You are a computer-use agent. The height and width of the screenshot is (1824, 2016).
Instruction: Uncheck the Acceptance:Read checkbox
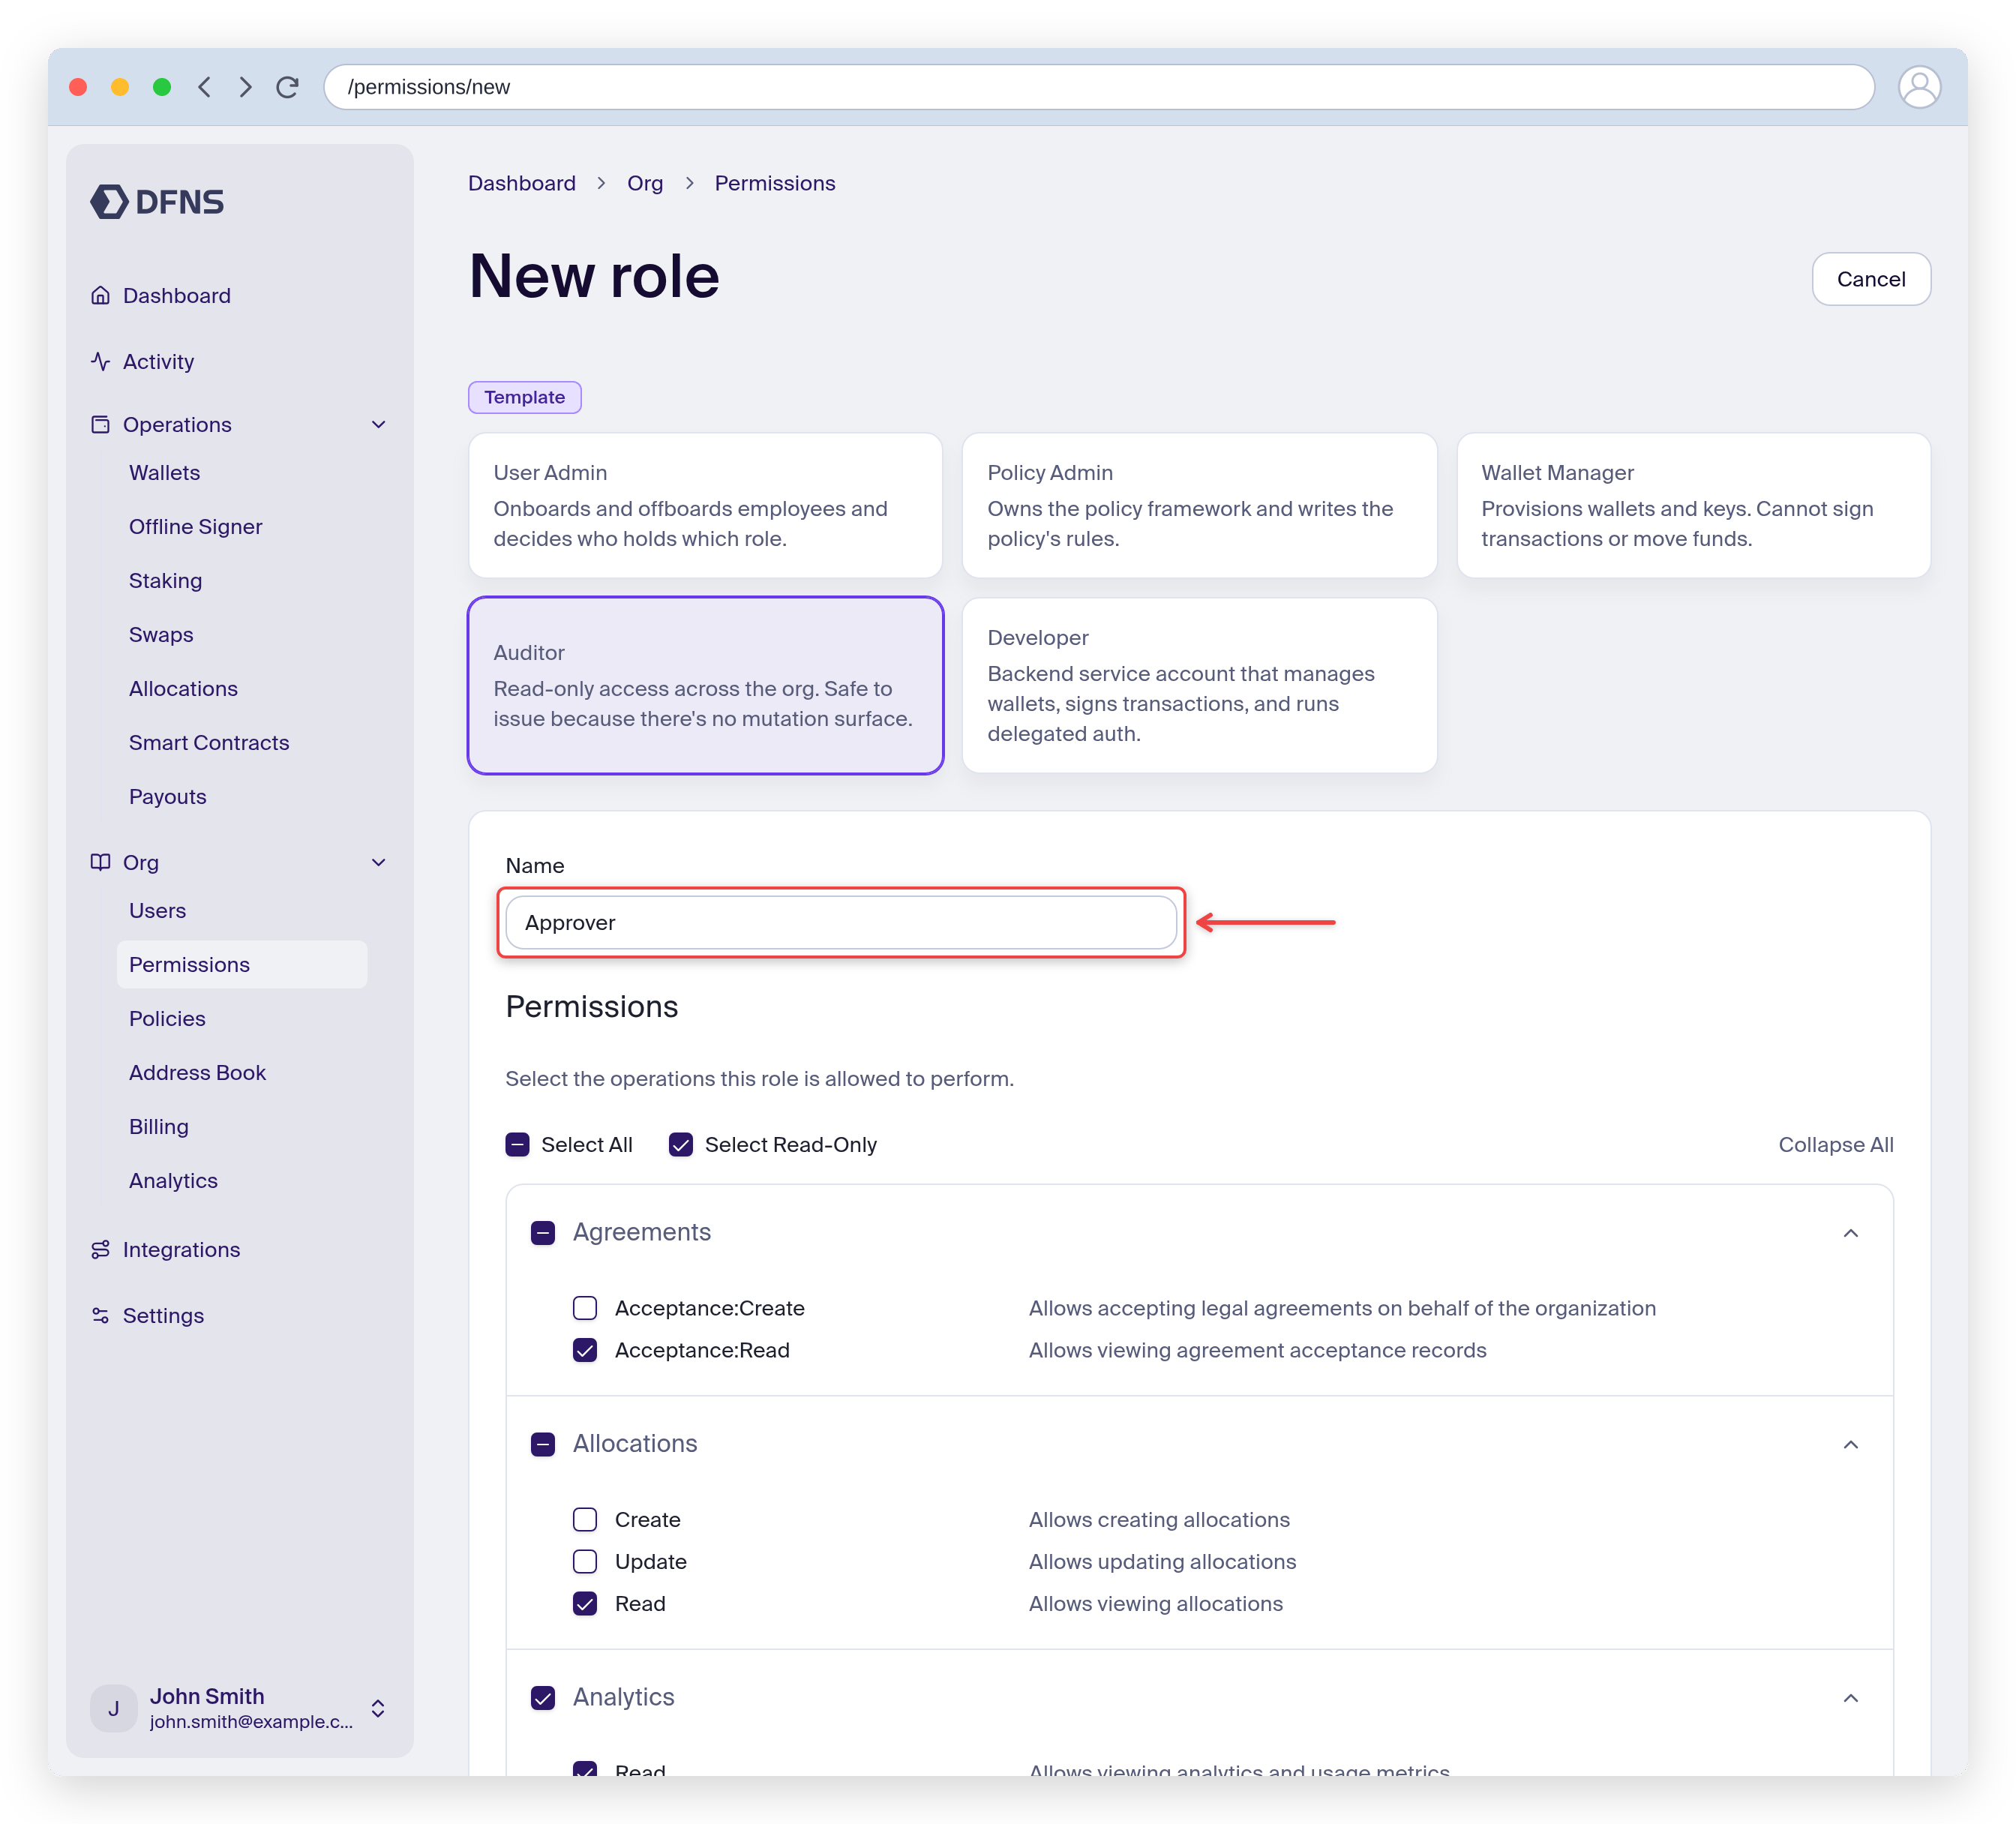(x=585, y=1350)
